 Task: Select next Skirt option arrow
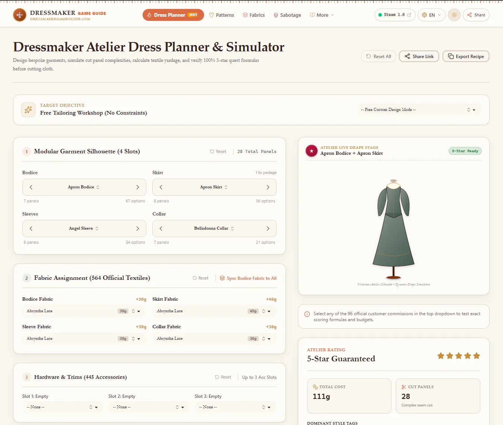(x=268, y=187)
